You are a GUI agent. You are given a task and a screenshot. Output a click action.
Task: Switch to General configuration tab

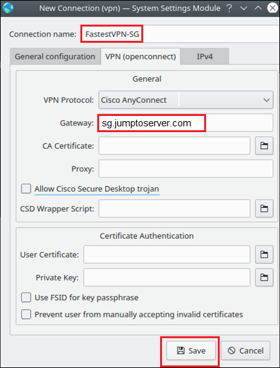point(55,56)
